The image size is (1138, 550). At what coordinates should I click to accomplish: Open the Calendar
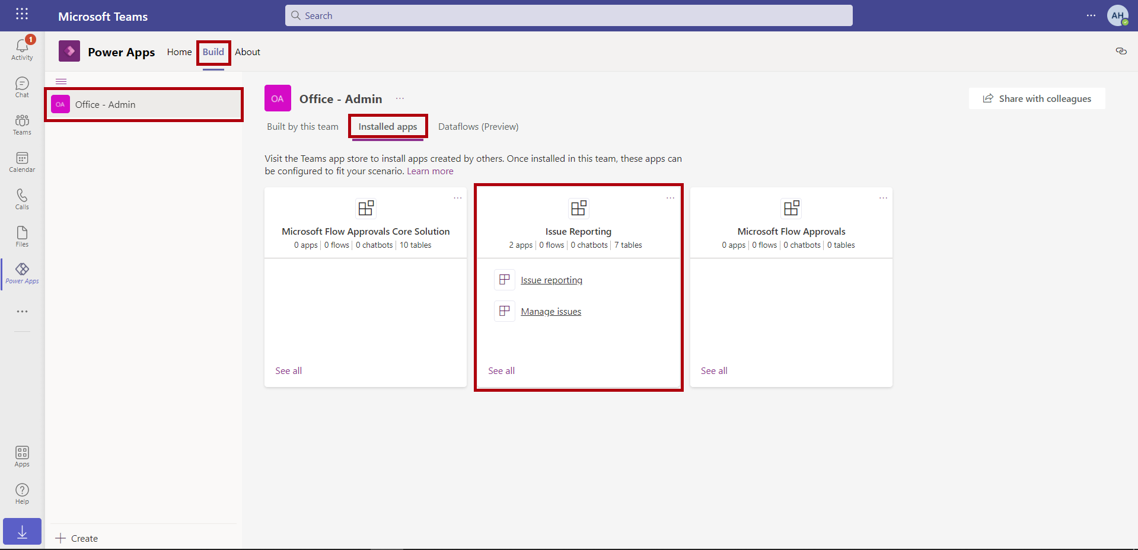pyautogui.click(x=22, y=162)
